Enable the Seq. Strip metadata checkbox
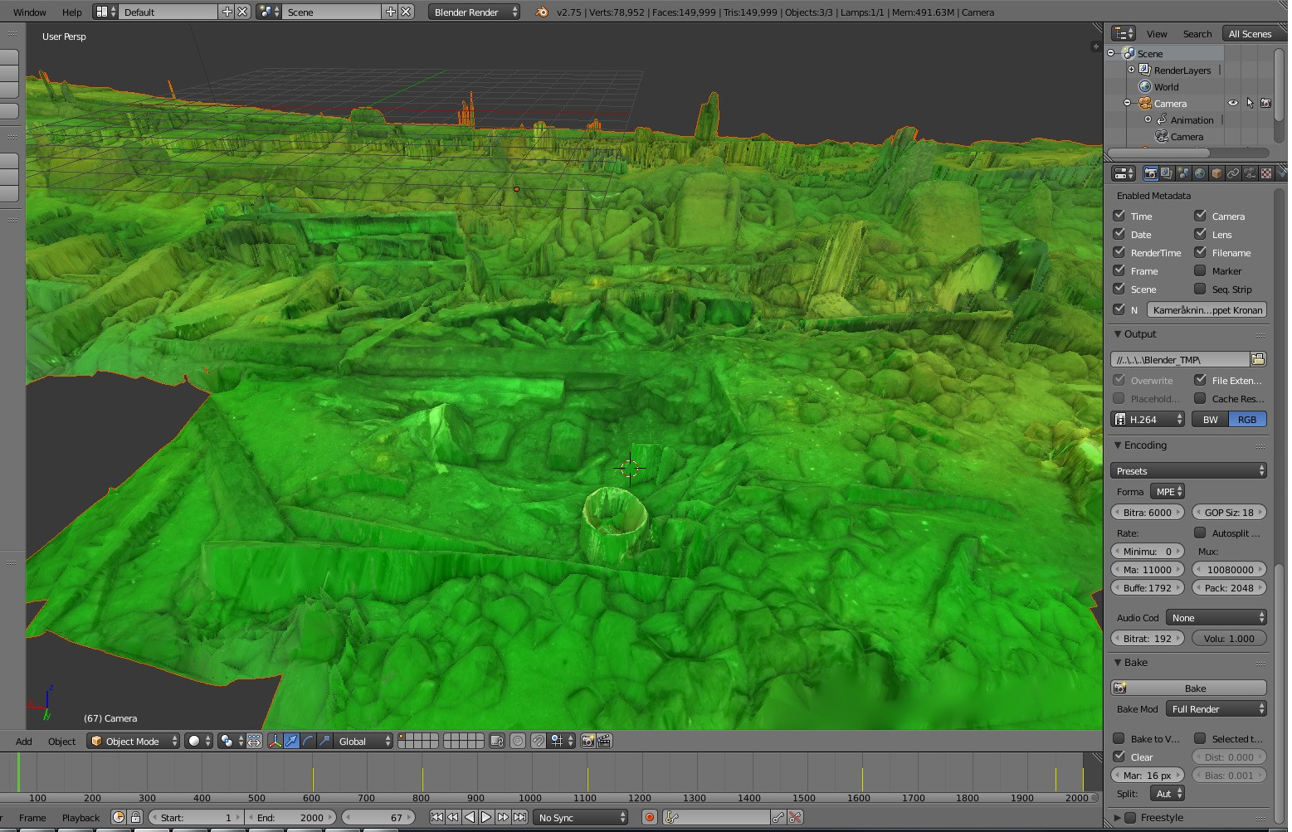 tap(1200, 288)
